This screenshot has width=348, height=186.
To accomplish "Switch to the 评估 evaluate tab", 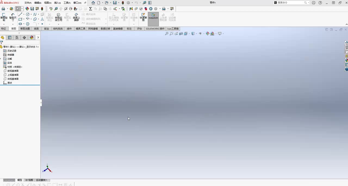I will (139, 28).
